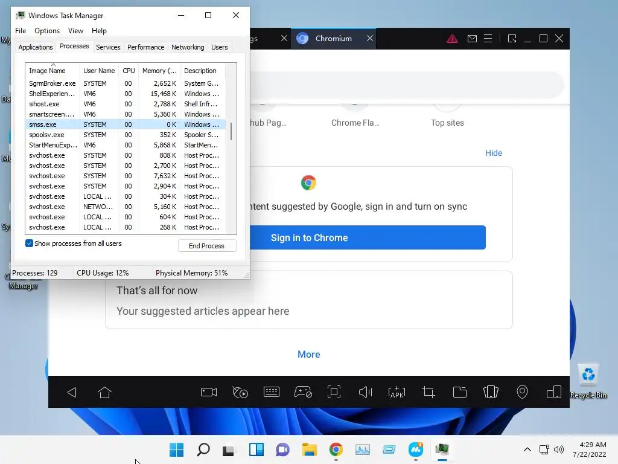The image size is (618, 464).
Task: Click the Hide link
Action: pos(494,153)
